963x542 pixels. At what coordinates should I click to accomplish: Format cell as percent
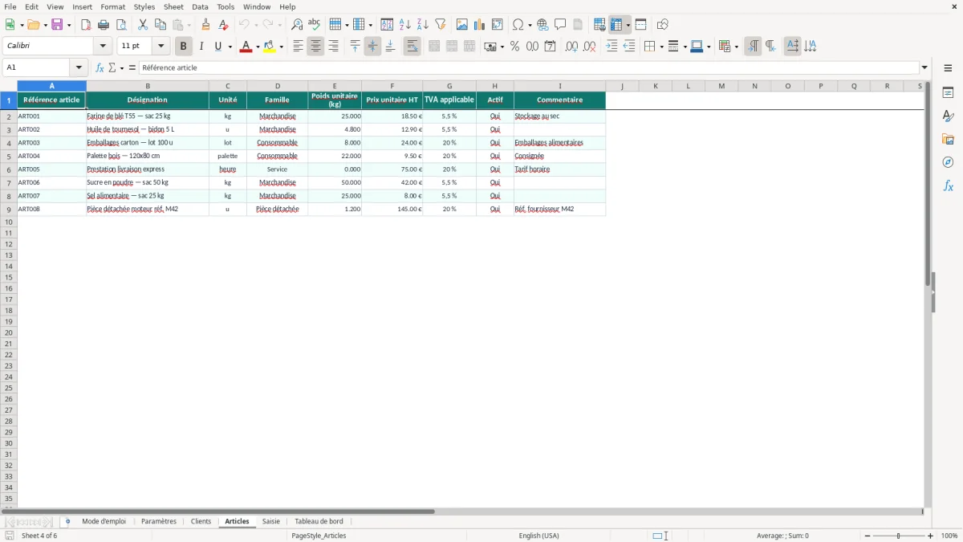pyautogui.click(x=515, y=47)
